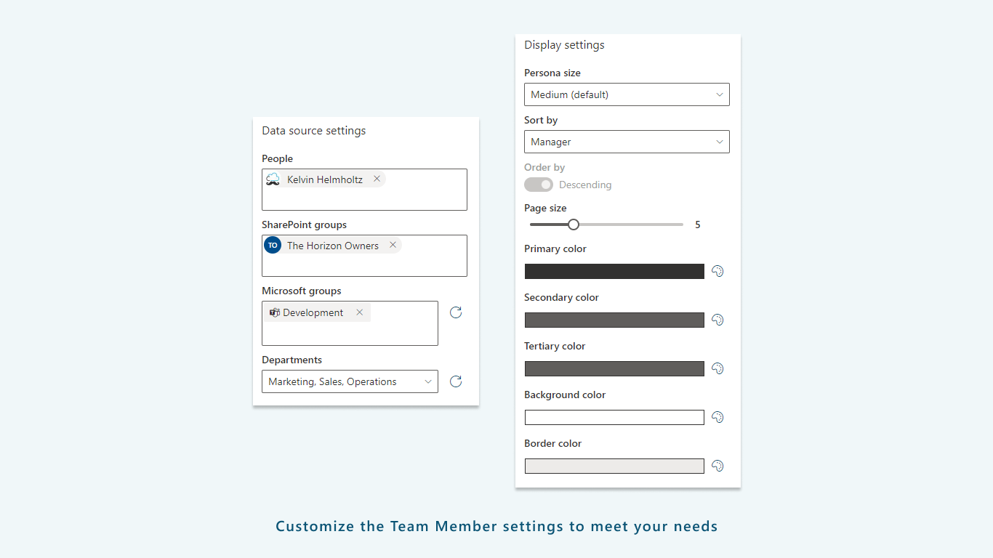
Task: Select the Secondary color swatch bar
Action: coord(614,320)
